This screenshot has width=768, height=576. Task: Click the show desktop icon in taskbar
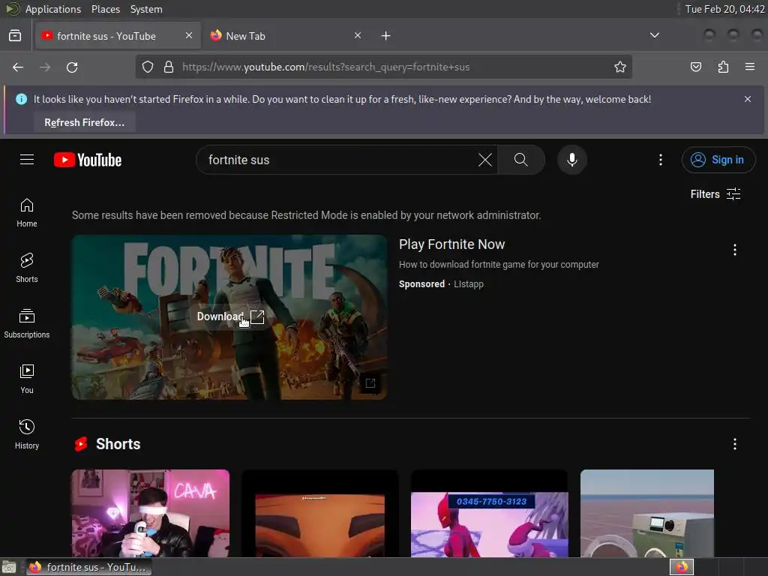9,567
